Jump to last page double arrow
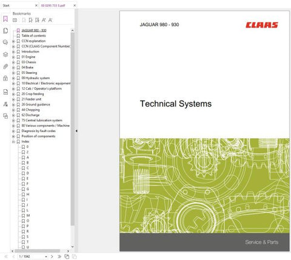This screenshot has height=260, width=291. tap(59, 256)
